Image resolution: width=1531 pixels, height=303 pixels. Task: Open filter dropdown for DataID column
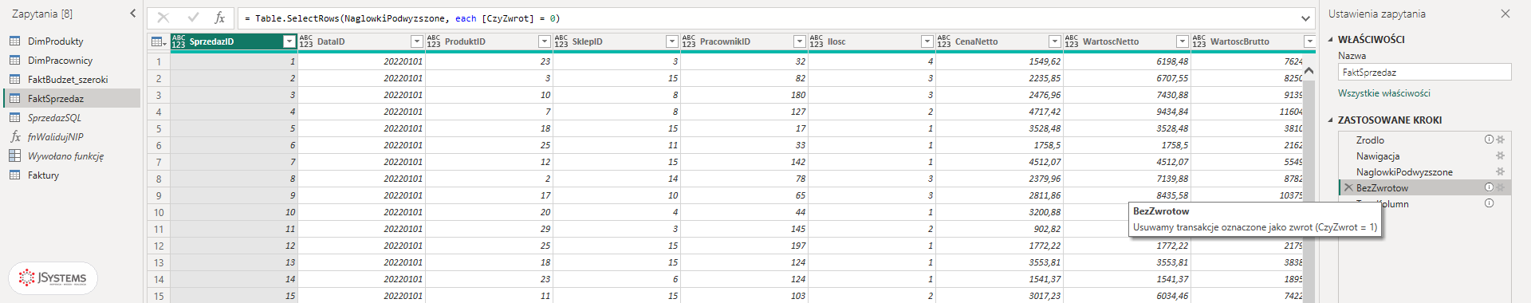(x=417, y=41)
